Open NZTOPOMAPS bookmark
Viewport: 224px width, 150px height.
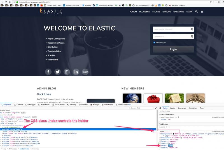[x=141, y=5]
